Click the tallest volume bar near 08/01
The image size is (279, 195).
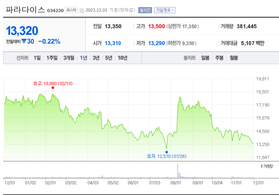point(178,171)
